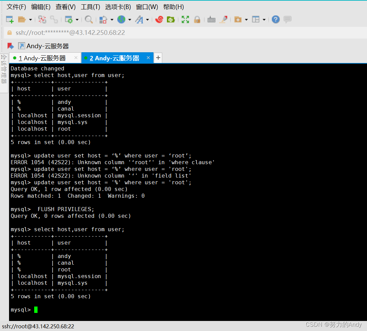367x331 pixels.
Task: Click the red flag quick-command icon
Action: [10, 46]
